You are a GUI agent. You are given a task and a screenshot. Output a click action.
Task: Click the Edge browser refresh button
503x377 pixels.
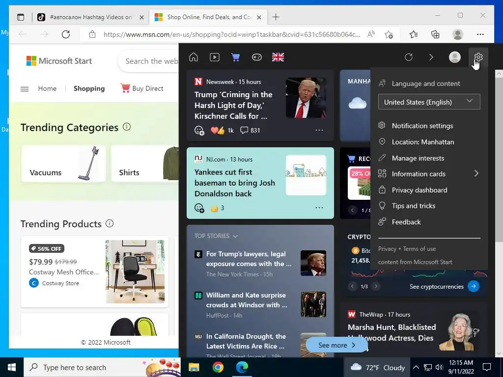tap(66, 34)
